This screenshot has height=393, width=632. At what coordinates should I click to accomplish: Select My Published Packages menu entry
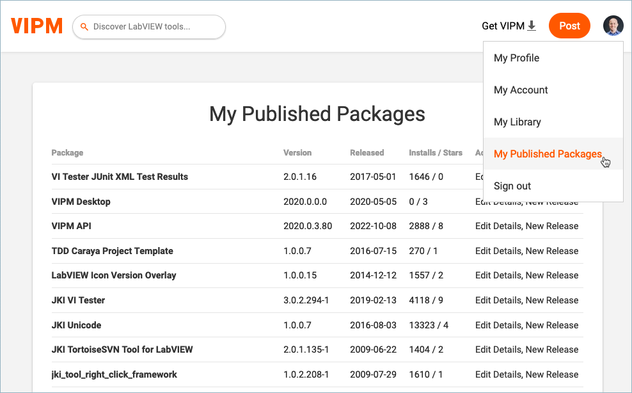pos(548,154)
